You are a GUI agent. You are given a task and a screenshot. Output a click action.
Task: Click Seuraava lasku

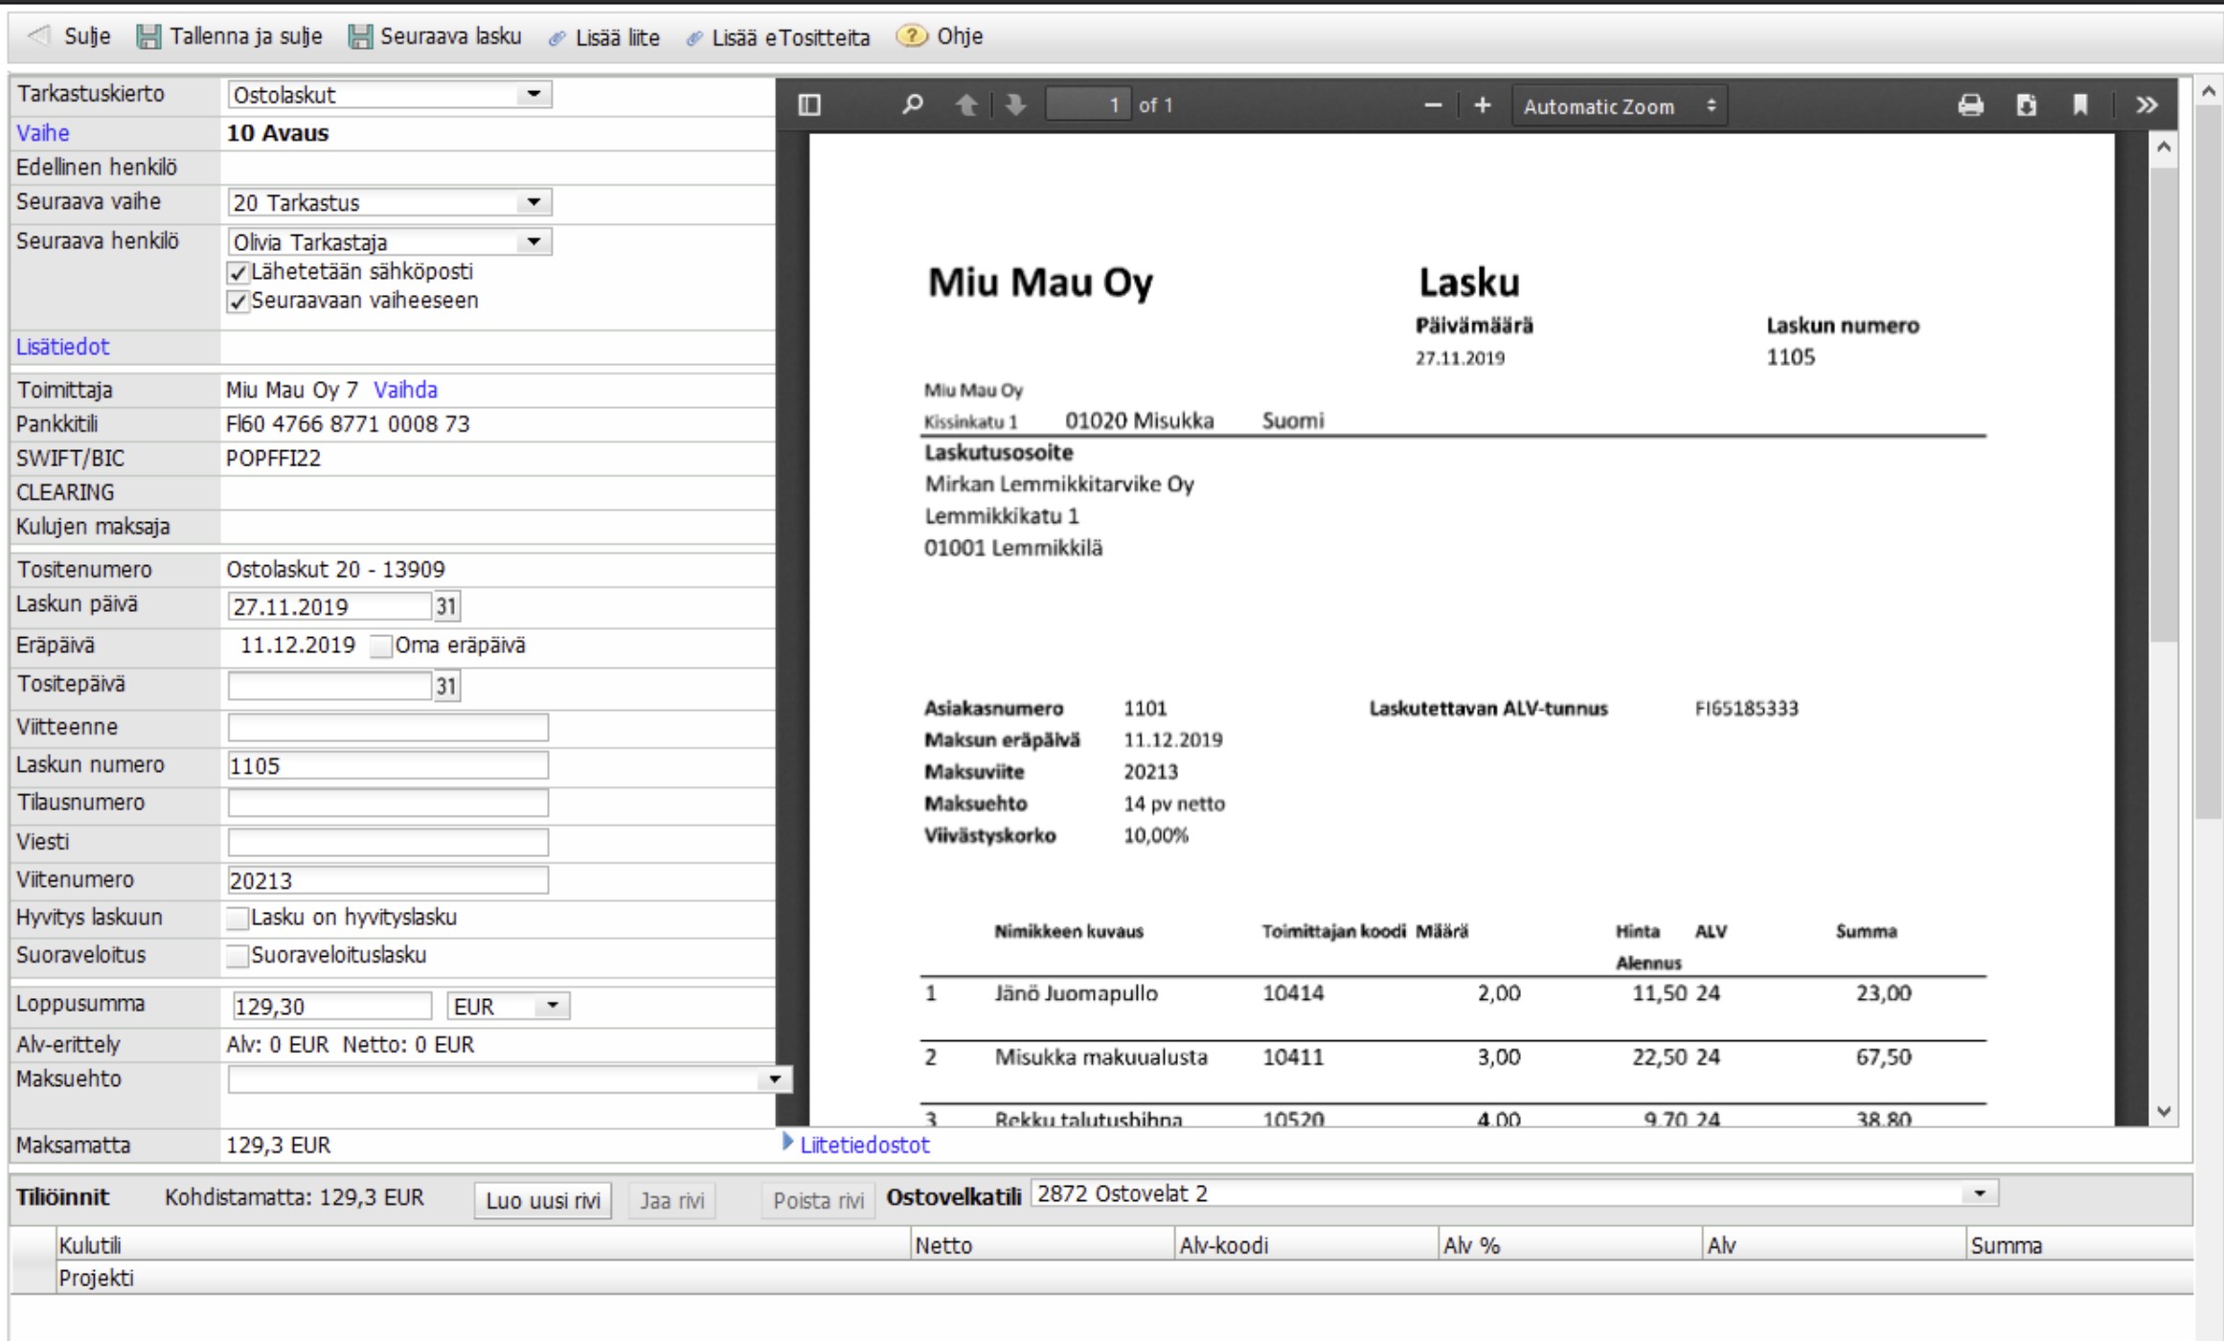(451, 36)
